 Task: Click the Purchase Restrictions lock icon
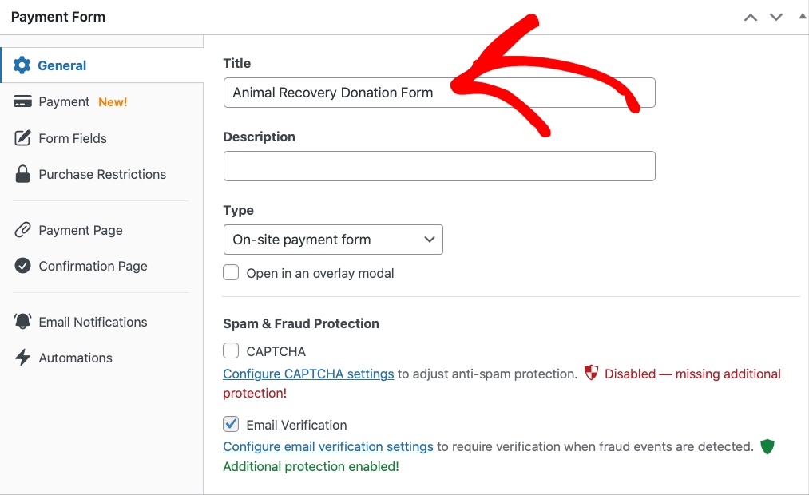tap(23, 174)
